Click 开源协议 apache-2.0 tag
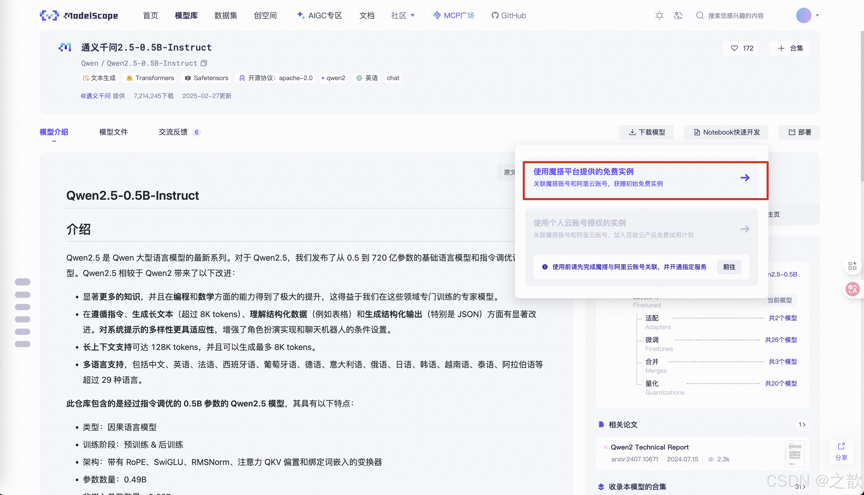 coord(275,78)
